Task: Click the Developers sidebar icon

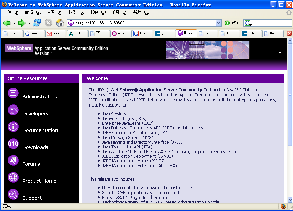Action: [13, 110]
